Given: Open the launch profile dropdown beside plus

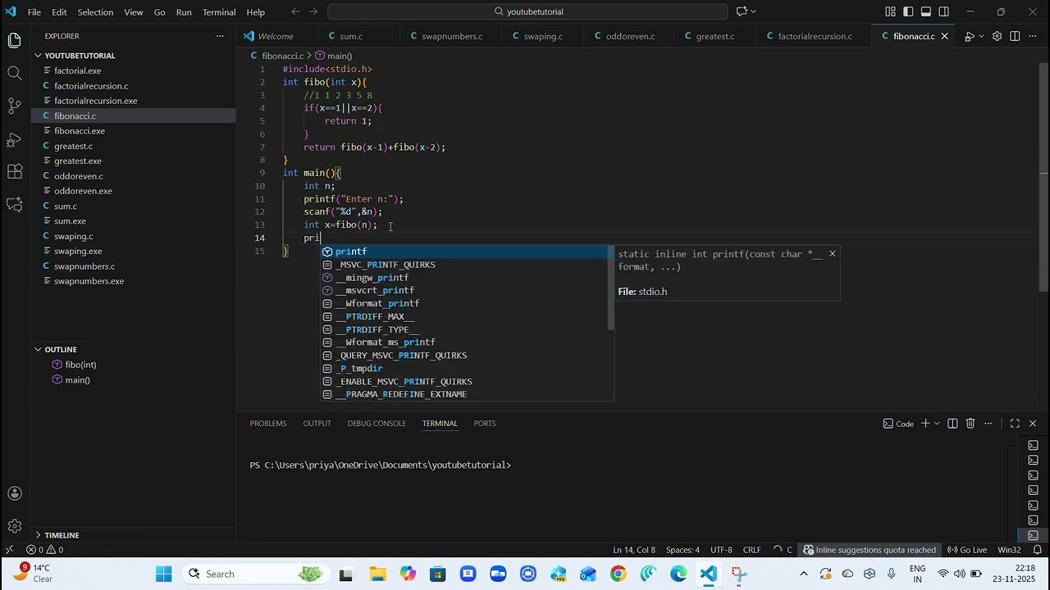Looking at the screenshot, I should (x=937, y=424).
